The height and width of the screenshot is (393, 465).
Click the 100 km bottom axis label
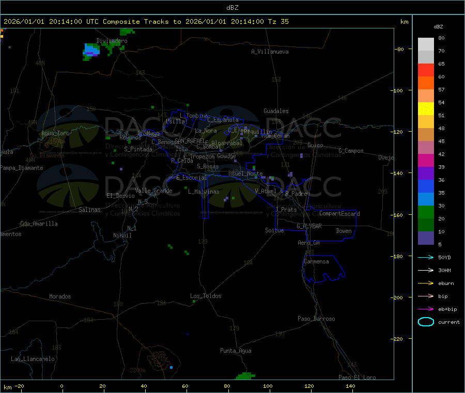(x=268, y=386)
